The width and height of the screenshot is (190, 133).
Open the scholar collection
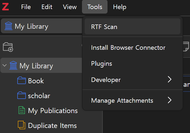(x=39, y=96)
